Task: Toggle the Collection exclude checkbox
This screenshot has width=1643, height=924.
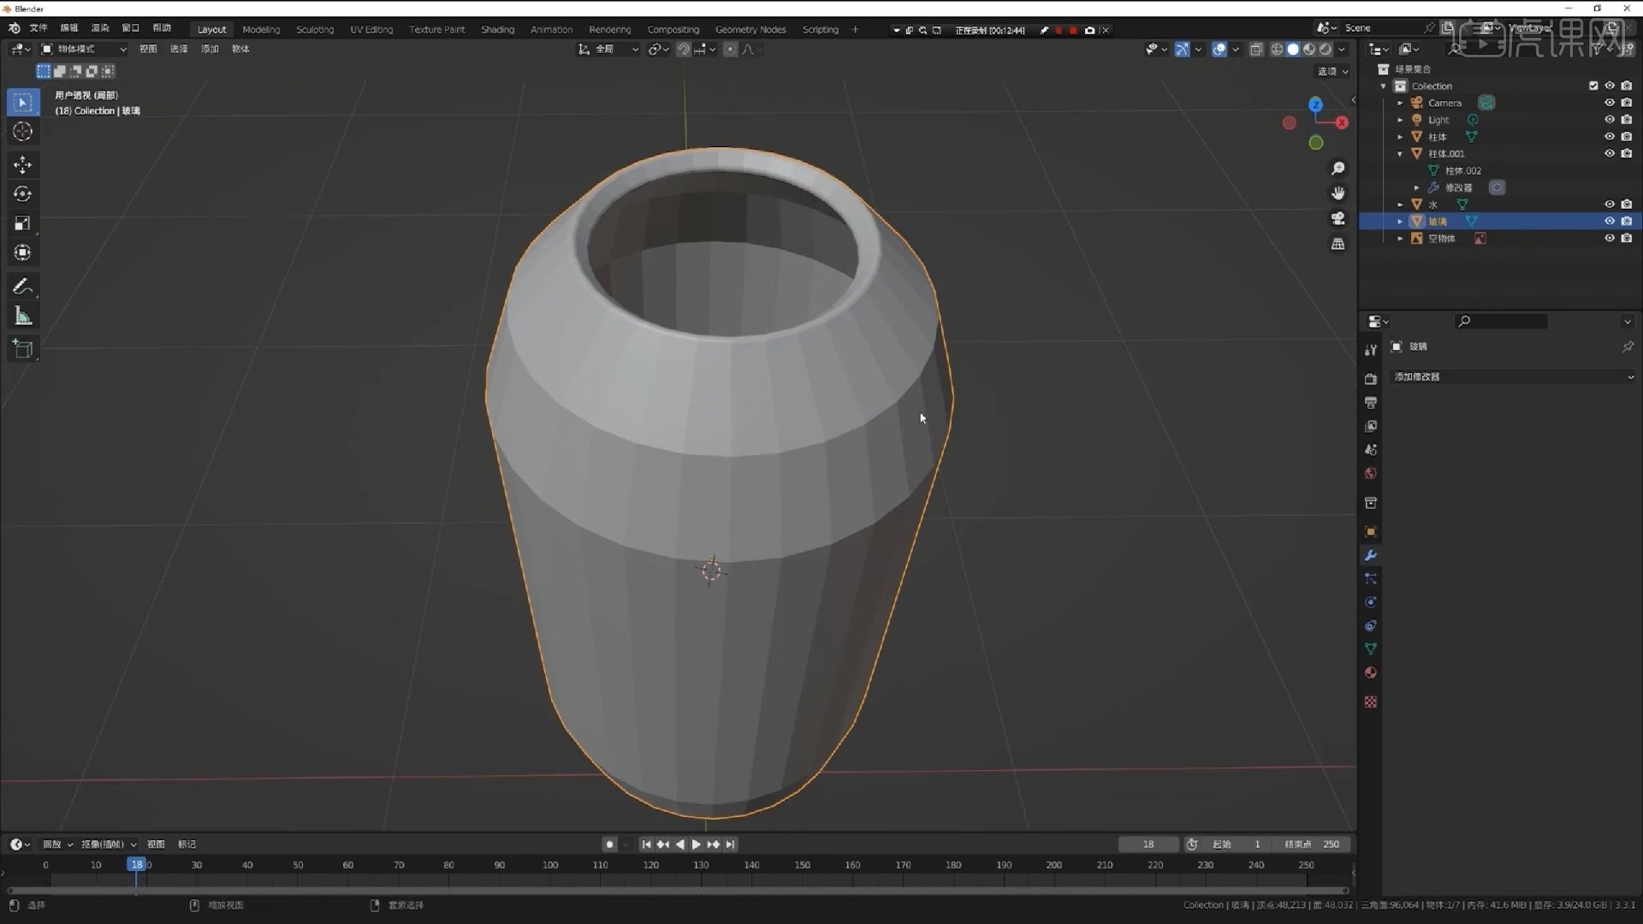Action: click(1593, 86)
